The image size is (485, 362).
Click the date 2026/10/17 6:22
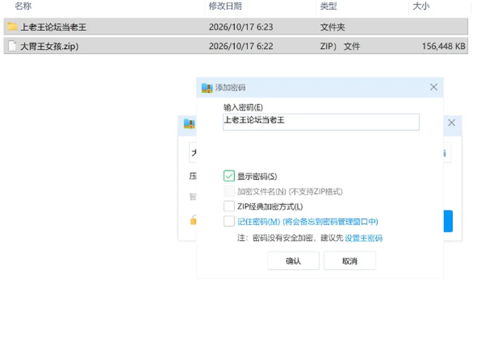coord(241,46)
